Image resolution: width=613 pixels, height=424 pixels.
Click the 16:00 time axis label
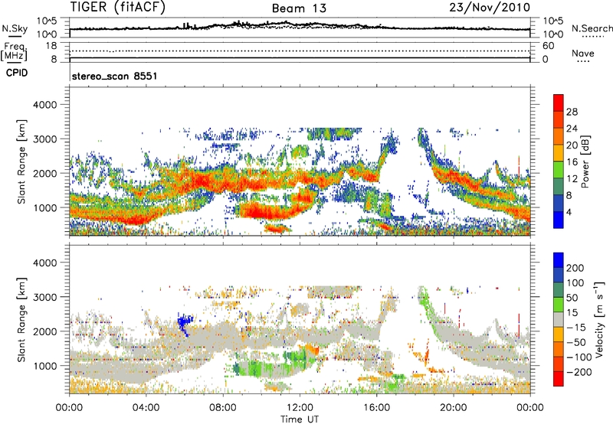376,408
